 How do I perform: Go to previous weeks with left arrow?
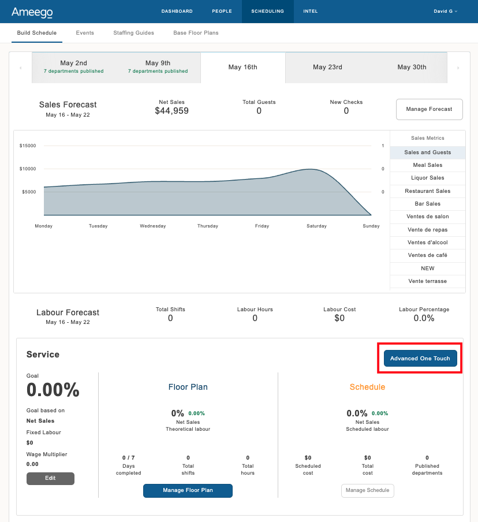[x=21, y=68]
